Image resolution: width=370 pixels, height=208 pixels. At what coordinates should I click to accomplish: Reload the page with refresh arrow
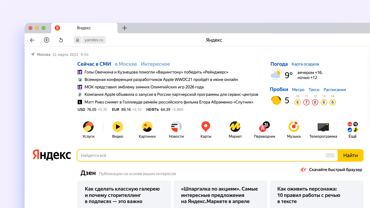coord(61,40)
